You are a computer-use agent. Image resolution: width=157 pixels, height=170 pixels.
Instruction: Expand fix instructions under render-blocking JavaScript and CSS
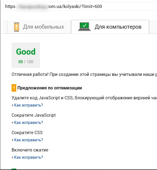pos(28,105)
